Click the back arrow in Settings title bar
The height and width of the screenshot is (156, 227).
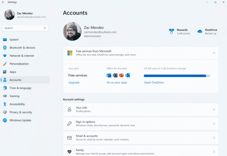(x=3, y=2)
